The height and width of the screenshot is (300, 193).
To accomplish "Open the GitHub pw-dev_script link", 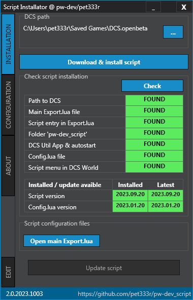I will click(x=134, y=294).
